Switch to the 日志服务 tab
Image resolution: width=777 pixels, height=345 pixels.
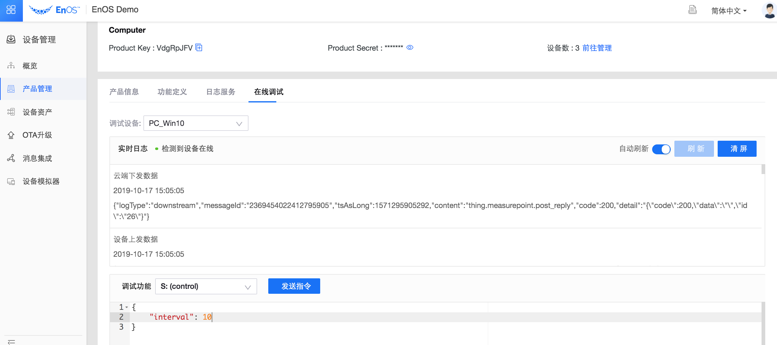[221, 92]
